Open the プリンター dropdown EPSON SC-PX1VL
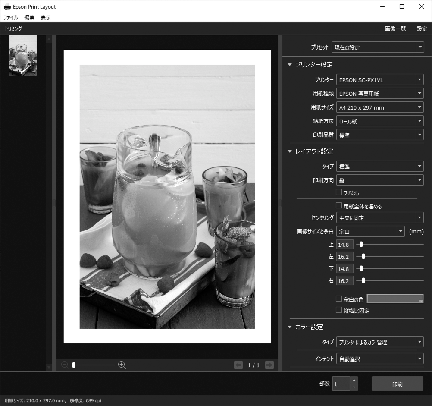 [379, 80]
